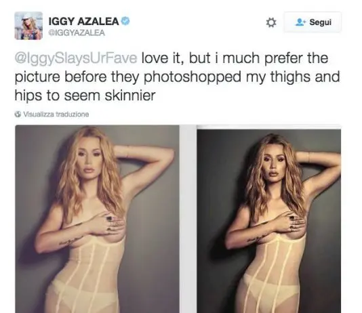Show translation via Visualizza traduzione
This screenshot has width=362, height=313.
pos(56,114)
